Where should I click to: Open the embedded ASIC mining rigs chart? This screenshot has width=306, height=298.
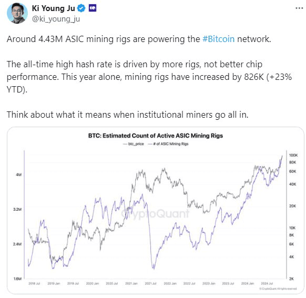click(x=156, y=210)
